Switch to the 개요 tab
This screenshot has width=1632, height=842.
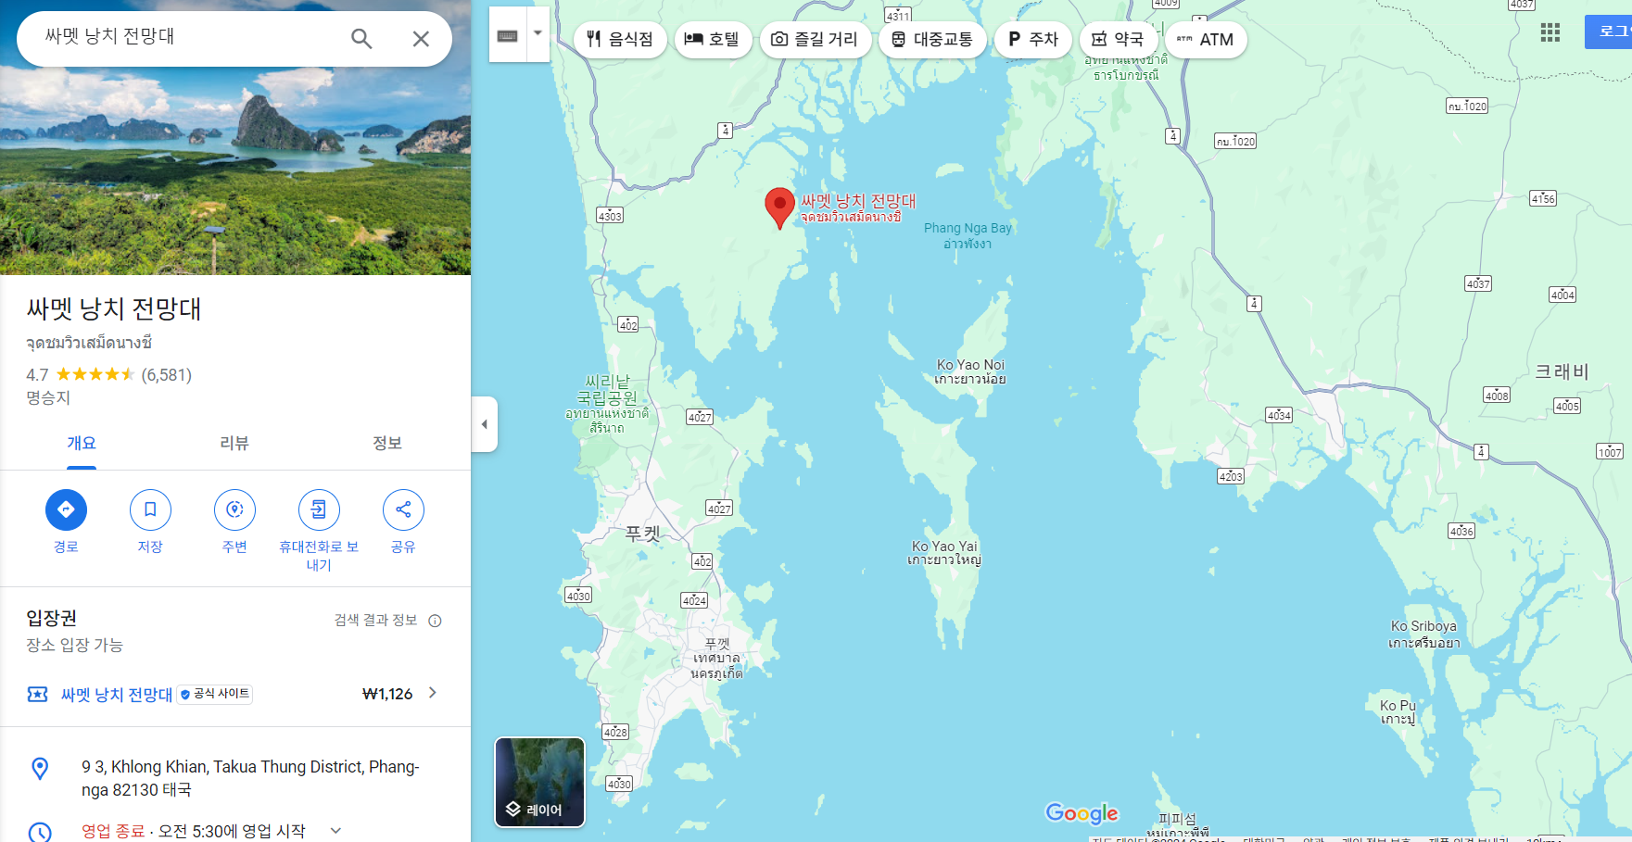(x=82, y=444)
